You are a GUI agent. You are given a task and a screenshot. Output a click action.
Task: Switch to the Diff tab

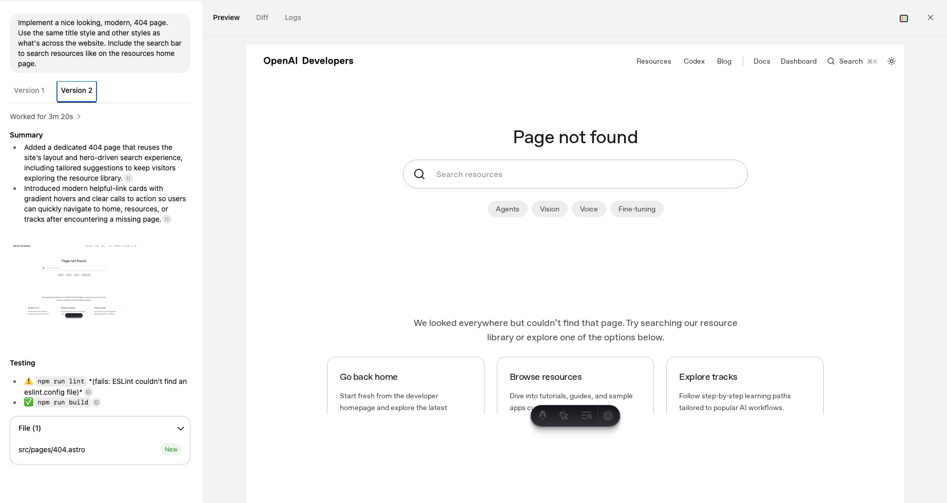262,17
